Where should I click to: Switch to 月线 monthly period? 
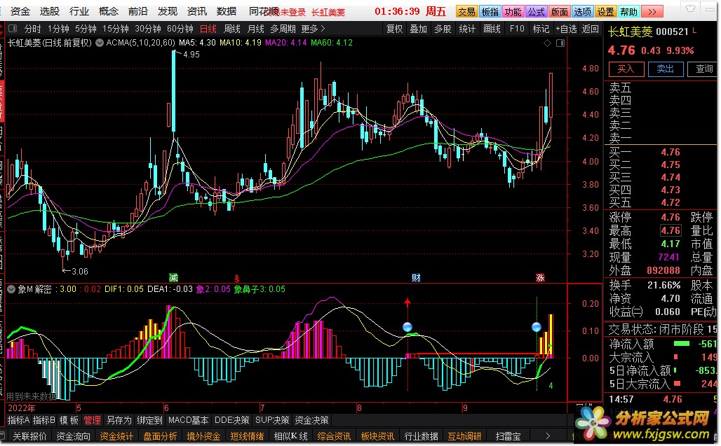pyautogui.click(x=256, y=29)
